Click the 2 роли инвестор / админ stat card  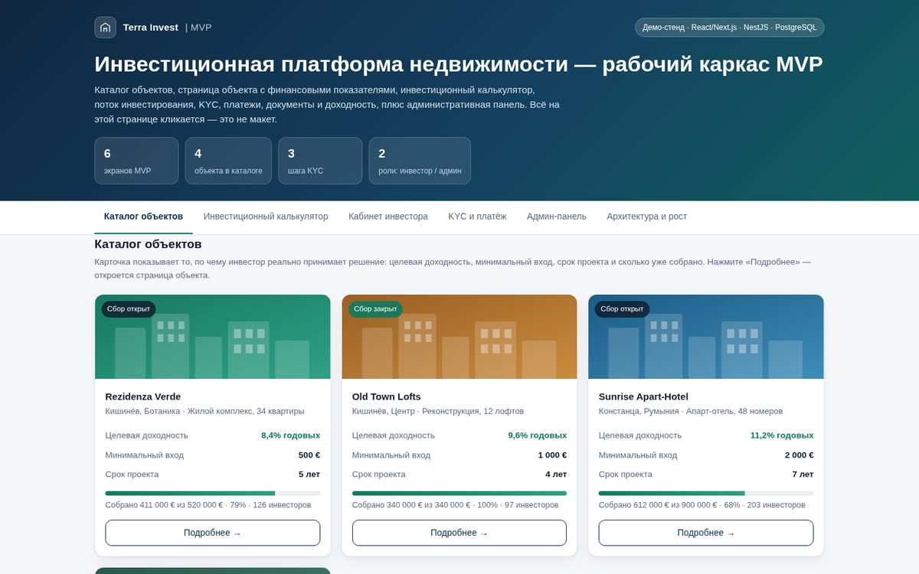pos(420,161)
